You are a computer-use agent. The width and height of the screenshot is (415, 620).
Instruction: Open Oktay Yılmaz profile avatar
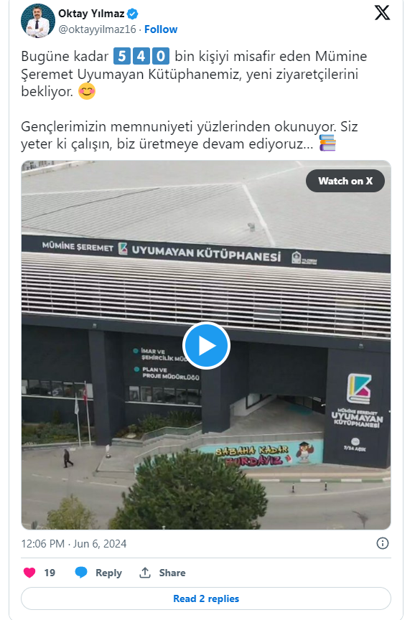tap(37, 21)
